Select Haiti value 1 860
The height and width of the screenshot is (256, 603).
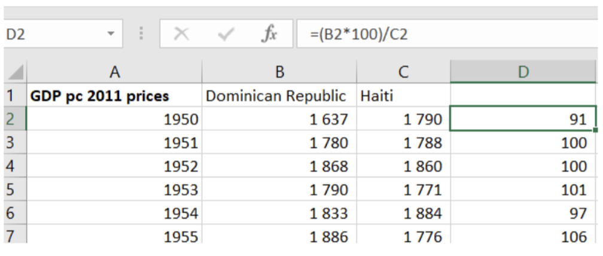[403, 166]
